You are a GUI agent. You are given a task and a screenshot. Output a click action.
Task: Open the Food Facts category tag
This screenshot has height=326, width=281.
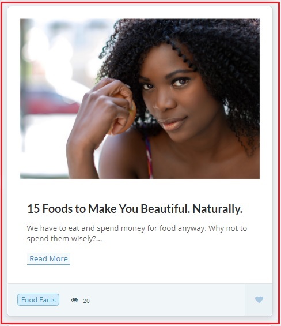tap(38, 300)
